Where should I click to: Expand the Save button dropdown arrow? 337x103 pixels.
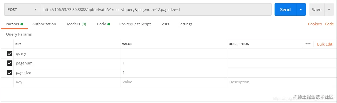tap(329, 9)
